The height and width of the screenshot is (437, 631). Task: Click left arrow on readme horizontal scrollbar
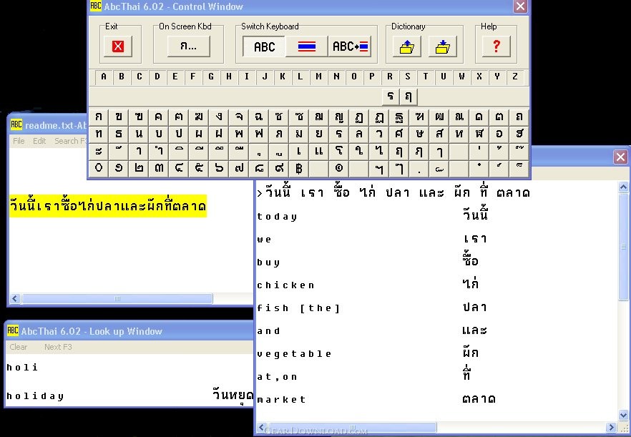(15, 298)
